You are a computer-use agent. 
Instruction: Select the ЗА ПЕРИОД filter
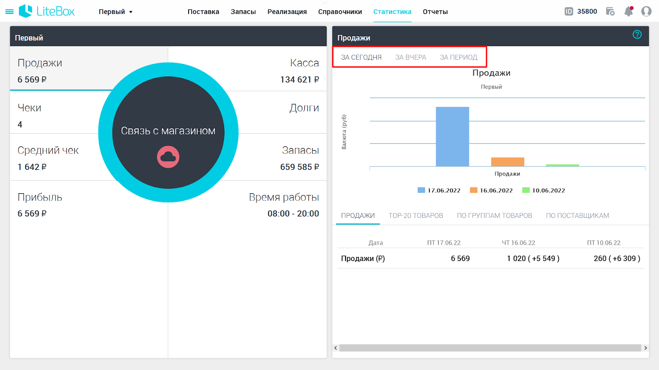tap(458, 57)
